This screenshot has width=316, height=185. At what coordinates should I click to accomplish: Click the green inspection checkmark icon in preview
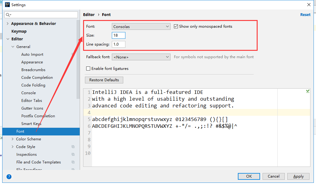[x=308, y=91]
